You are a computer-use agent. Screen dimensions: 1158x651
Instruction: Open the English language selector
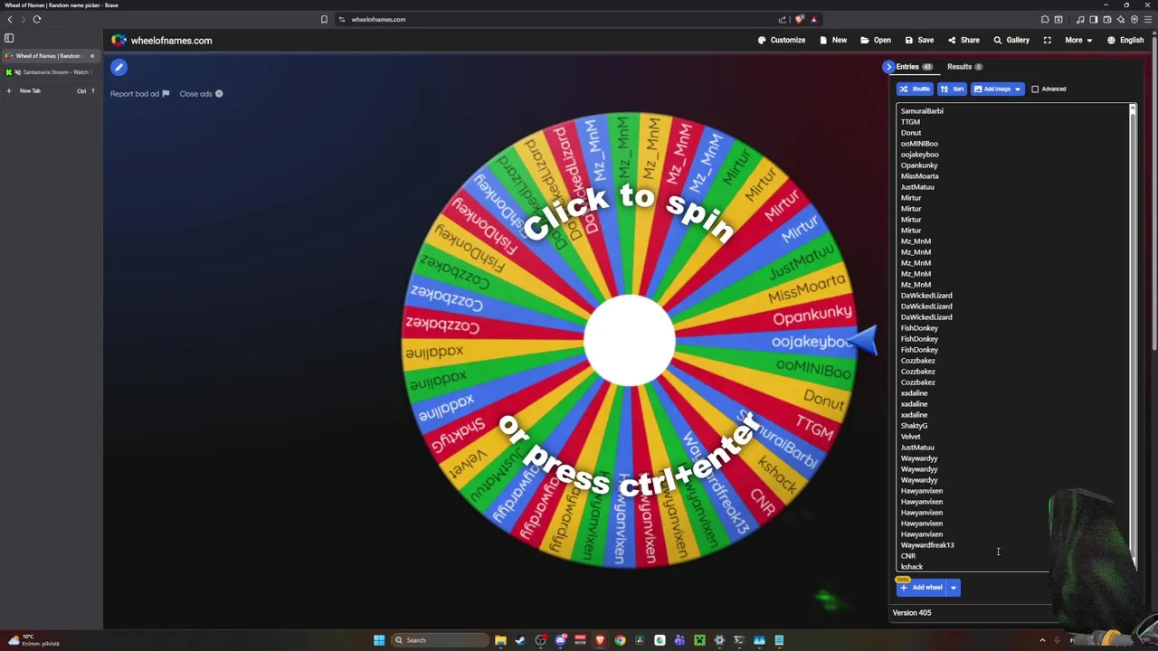[1125, 40]
